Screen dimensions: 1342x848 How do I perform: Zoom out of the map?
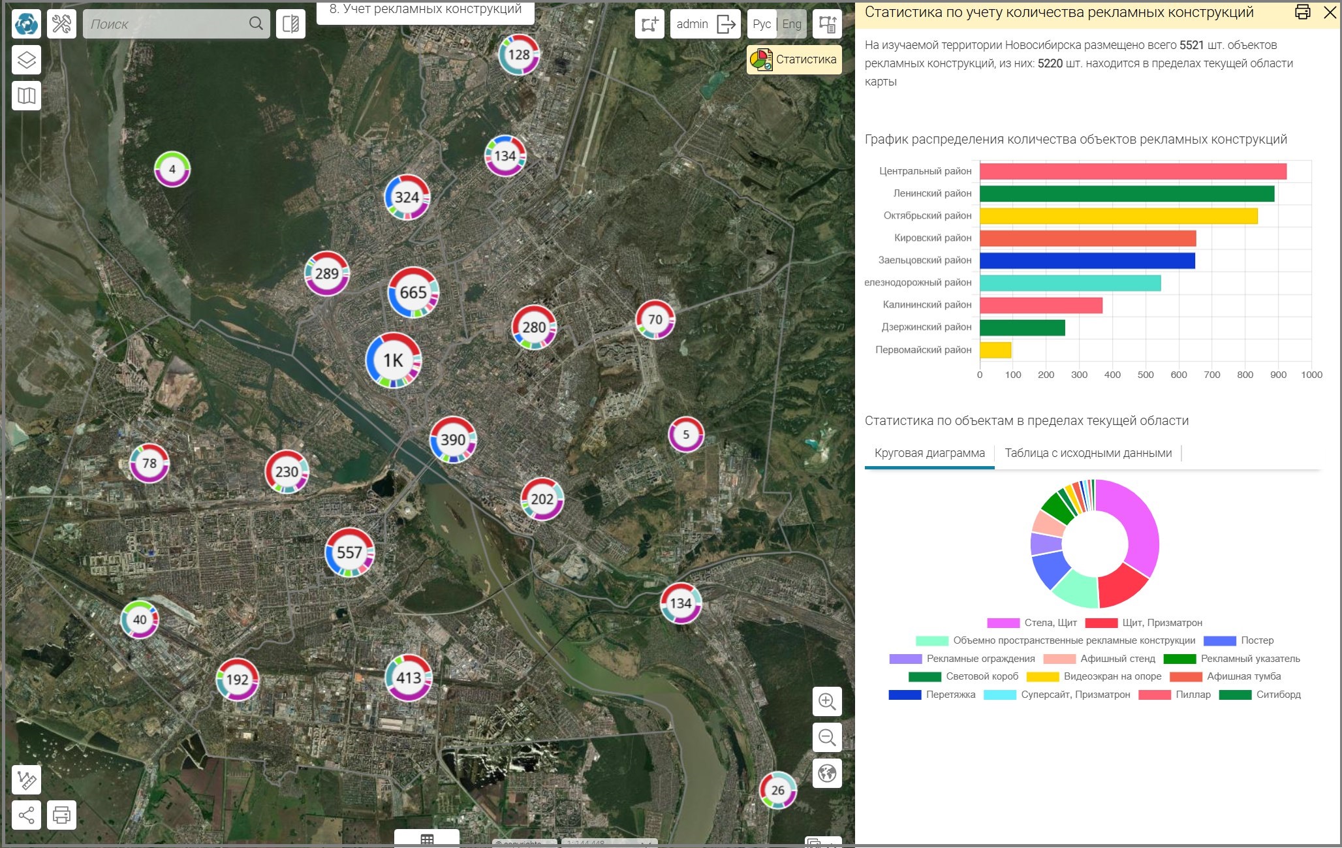[x=827, y=738]
